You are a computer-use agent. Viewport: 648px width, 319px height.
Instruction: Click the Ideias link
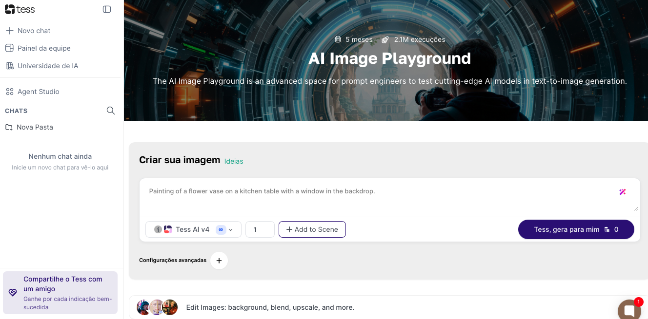[x=234, y=161]
